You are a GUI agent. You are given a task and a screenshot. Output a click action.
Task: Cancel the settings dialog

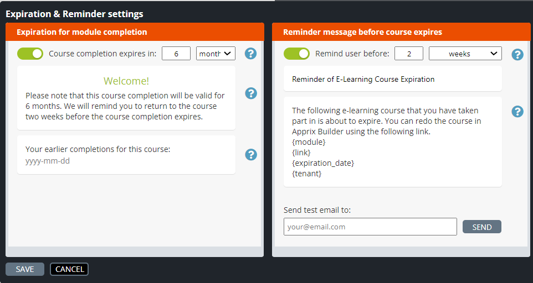[x=69, y=269]
